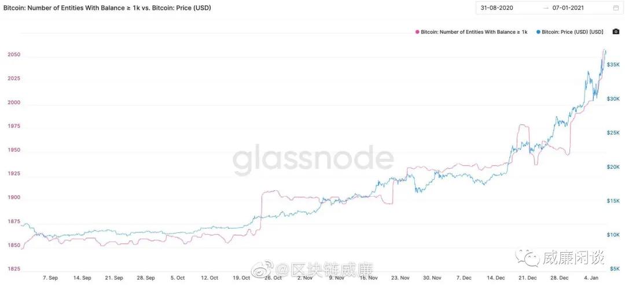625x285 pixels.
Task: Click the 7. Sep label on time axis
Action: click(50, 277)
